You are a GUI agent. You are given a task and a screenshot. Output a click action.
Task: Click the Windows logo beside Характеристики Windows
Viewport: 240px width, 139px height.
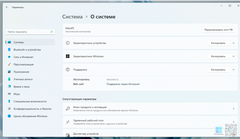pos(68,56)
